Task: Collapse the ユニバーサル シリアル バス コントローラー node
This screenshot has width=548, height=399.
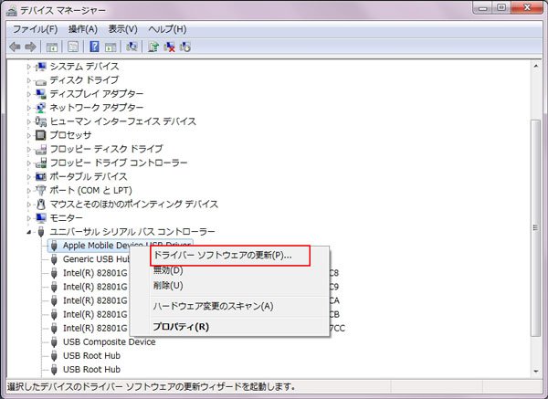Action: tap(29, 232)
